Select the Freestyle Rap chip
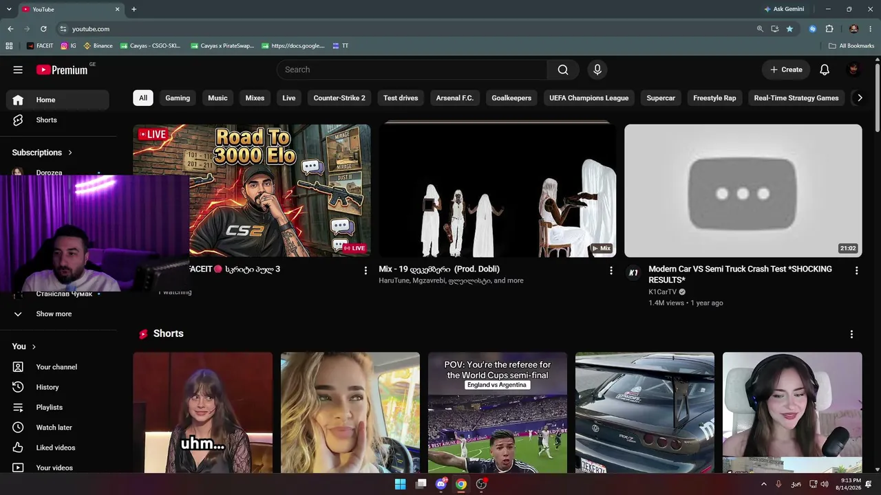Viewport: 881px width, 495px height. click(x=714, y=98)
